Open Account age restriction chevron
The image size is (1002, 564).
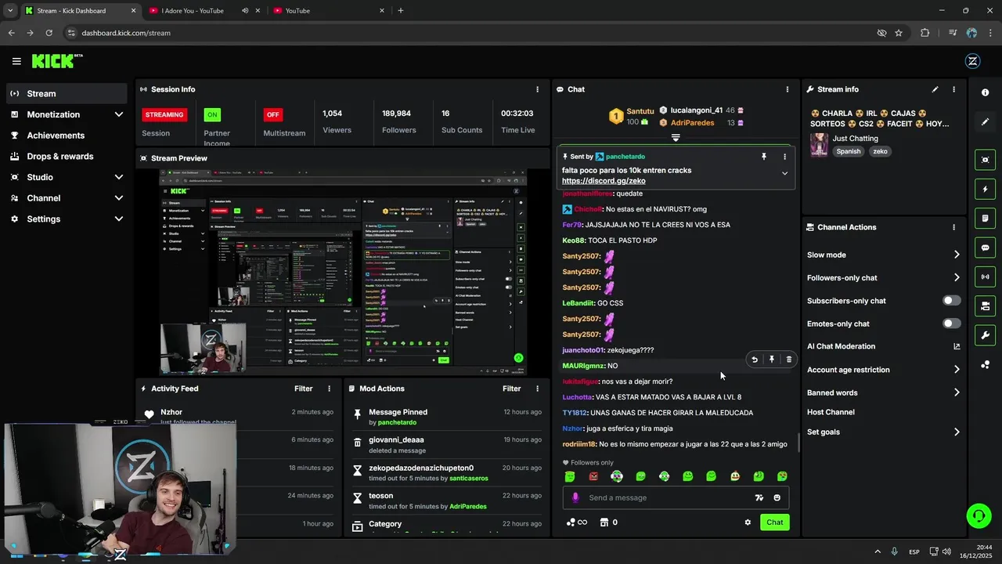957,370
